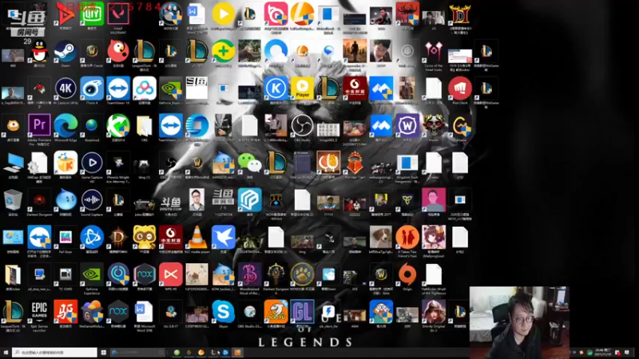Open Pathfinder Wrath of the Righteous file

click(x=434, y=274)
